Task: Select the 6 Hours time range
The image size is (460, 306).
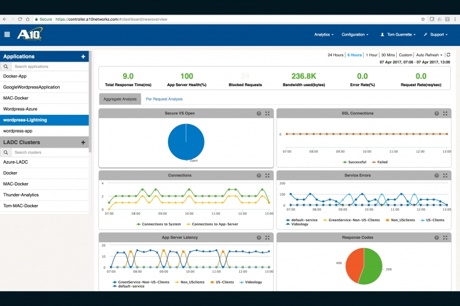Action: coord(355,55)
